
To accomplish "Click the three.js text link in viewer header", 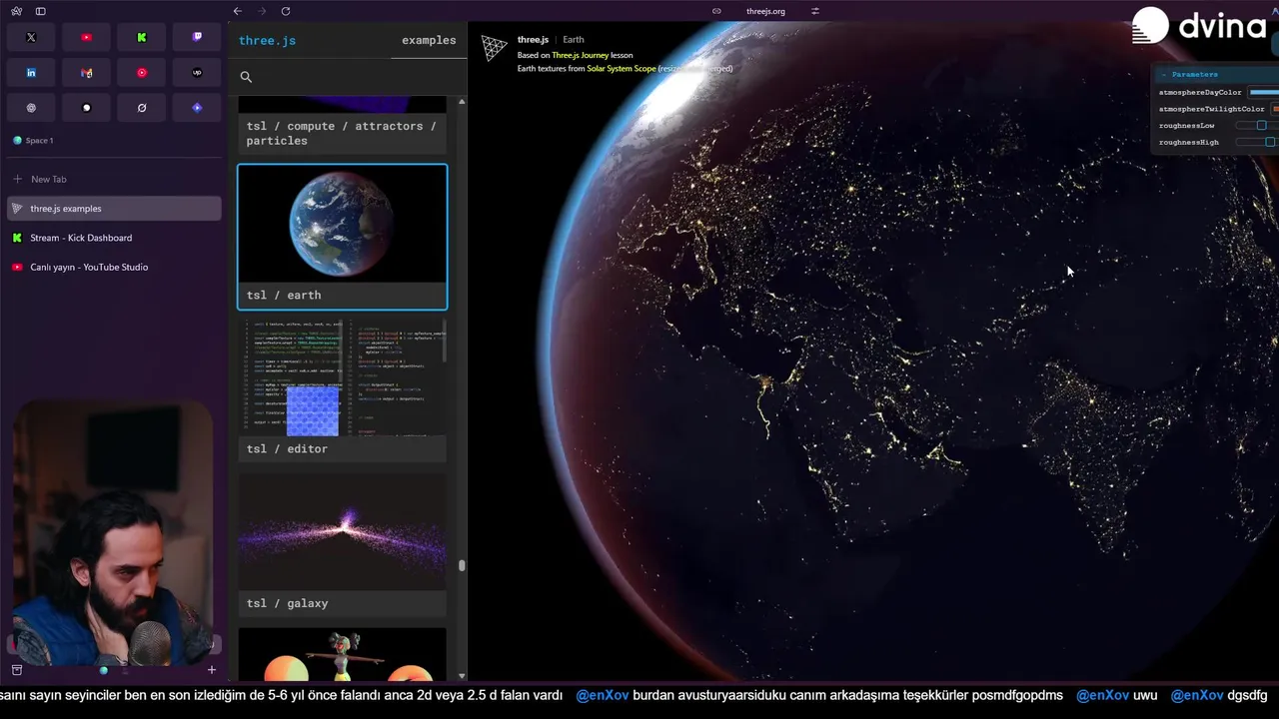I will (x=533, y=40).
